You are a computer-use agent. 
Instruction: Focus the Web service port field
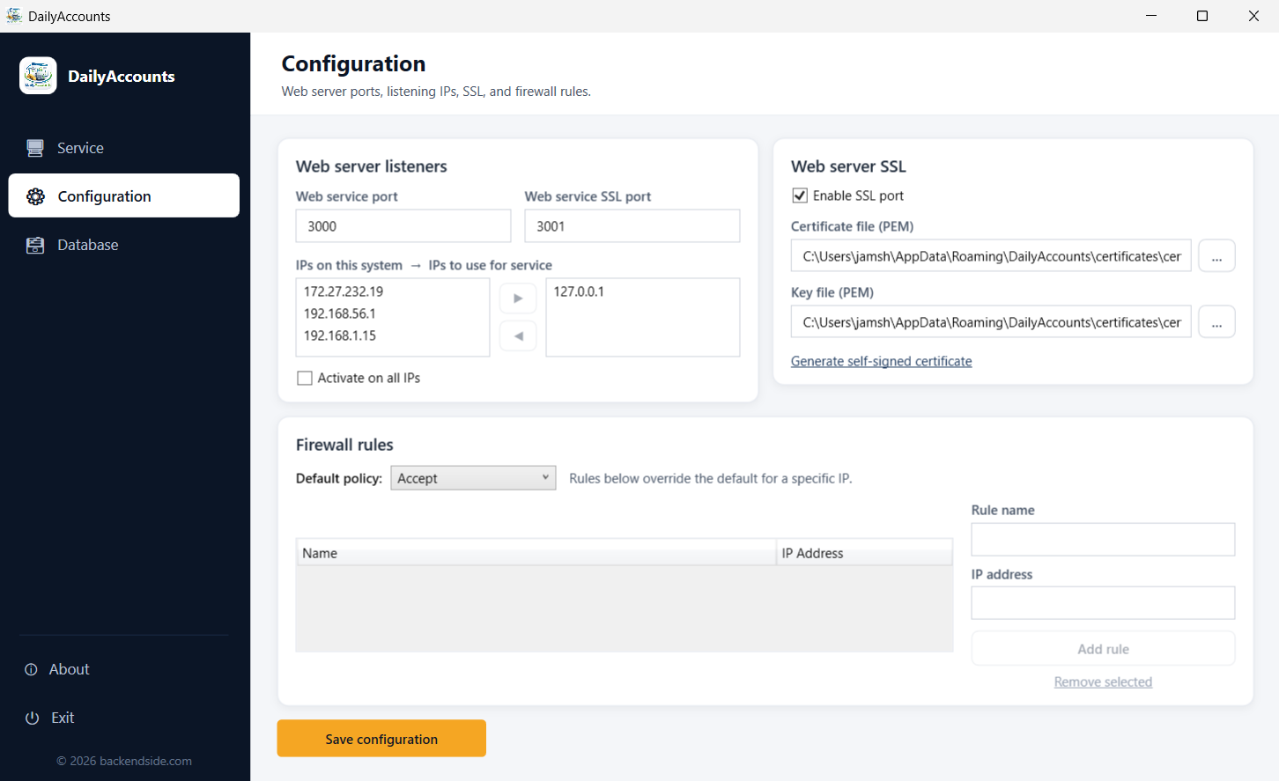[x=403, y=226]
